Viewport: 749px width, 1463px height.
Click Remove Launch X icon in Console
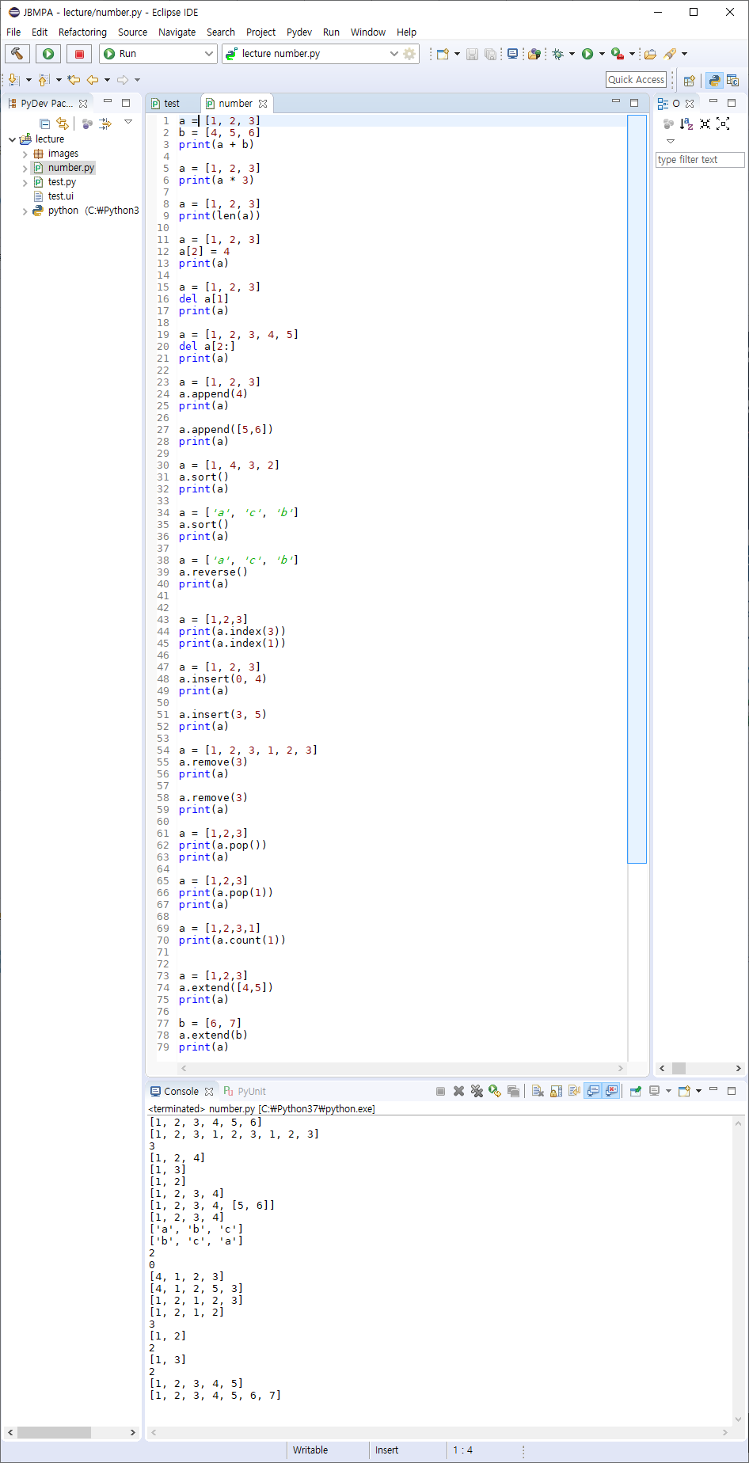(458, 1091)
